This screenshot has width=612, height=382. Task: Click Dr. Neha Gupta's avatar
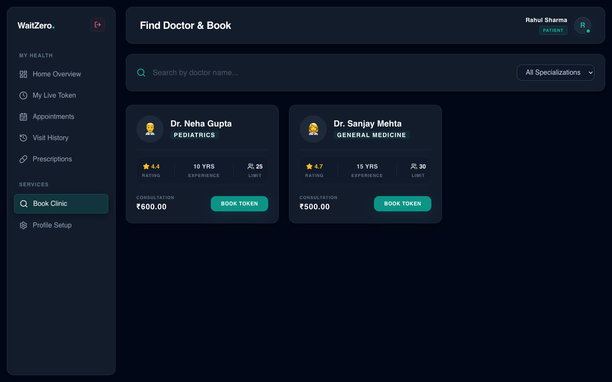150,129
